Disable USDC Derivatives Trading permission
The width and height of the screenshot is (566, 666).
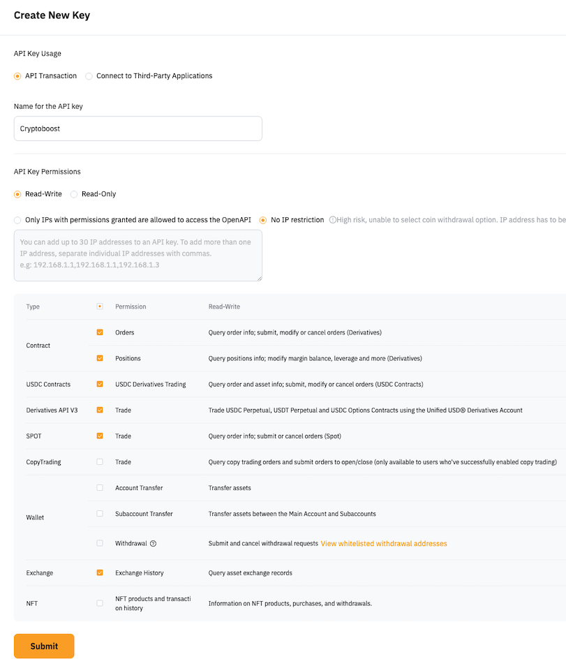(100, 384)
